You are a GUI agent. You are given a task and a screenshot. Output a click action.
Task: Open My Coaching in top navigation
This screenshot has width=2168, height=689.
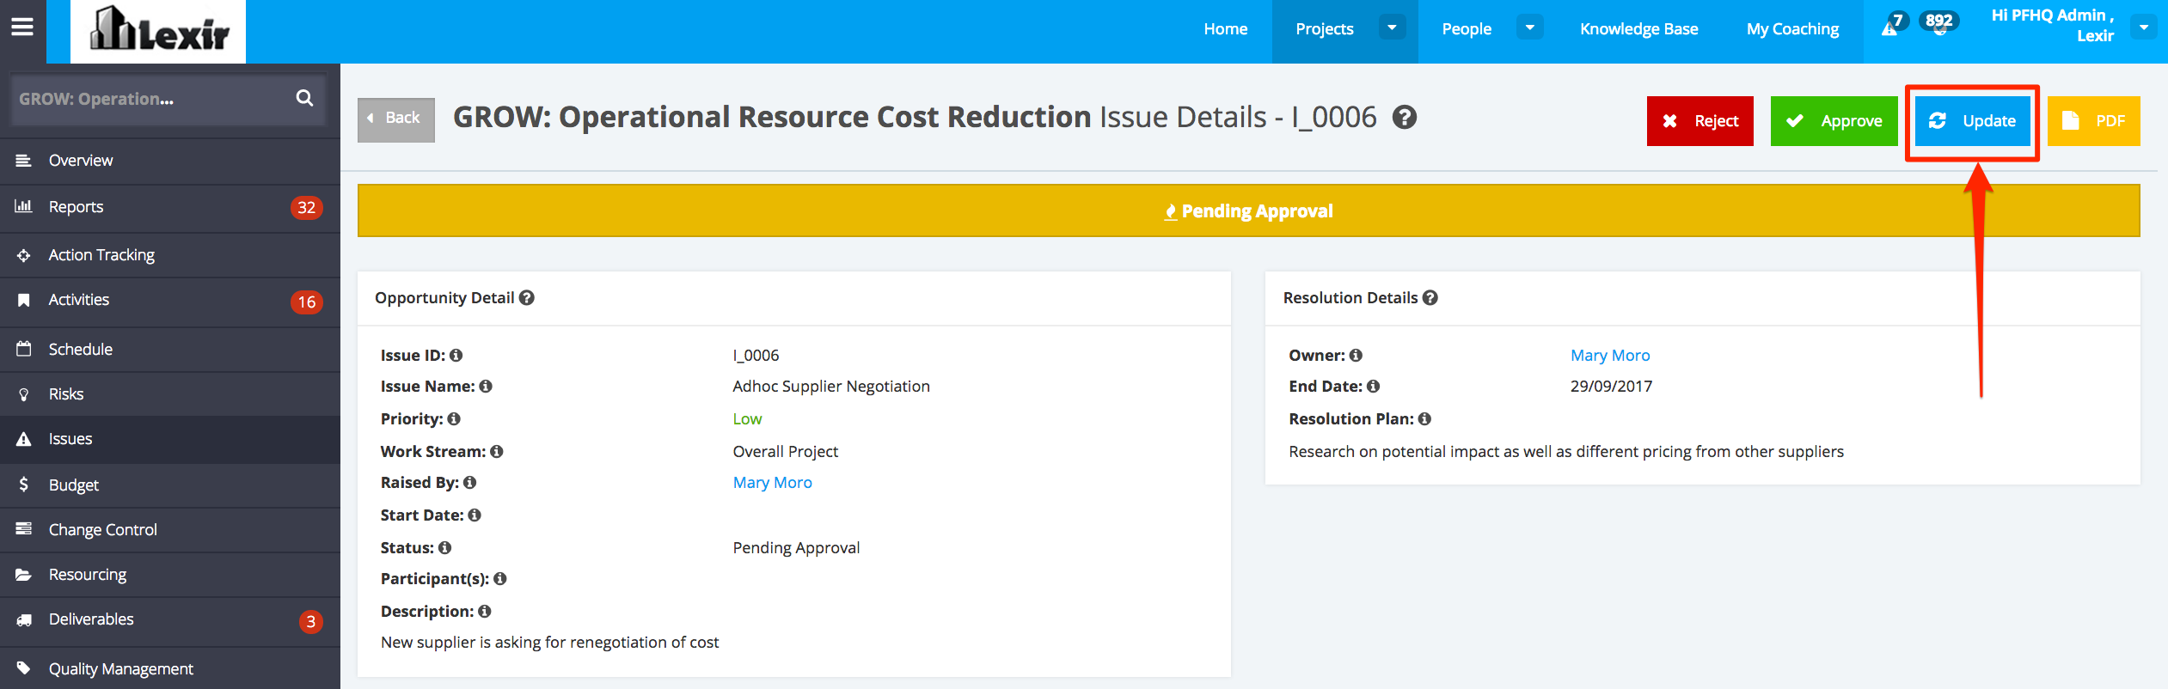1792,28
